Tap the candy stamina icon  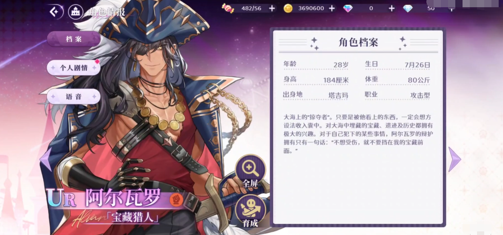coord(228,8)
